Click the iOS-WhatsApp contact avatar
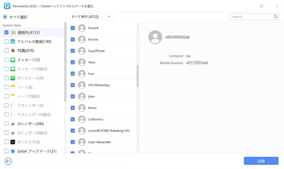Image resolution: width=284 pixels, height=169 pixels. [x=82, y=85]
